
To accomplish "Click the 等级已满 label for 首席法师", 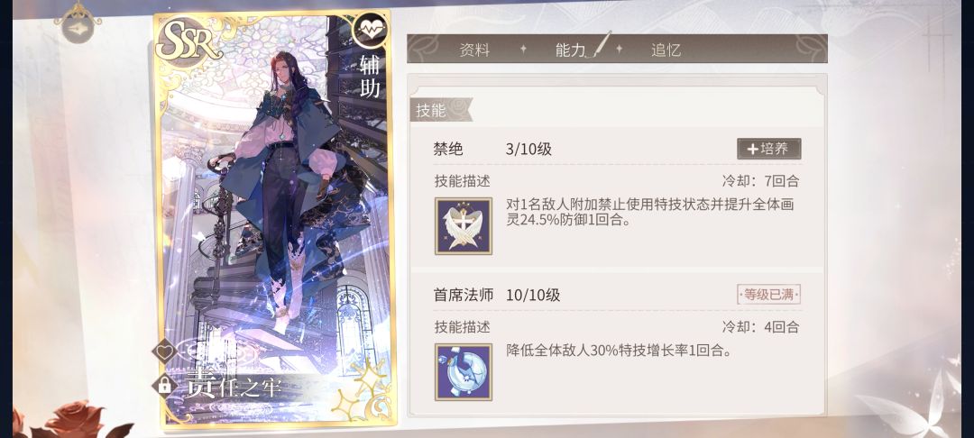I will 769,294.
